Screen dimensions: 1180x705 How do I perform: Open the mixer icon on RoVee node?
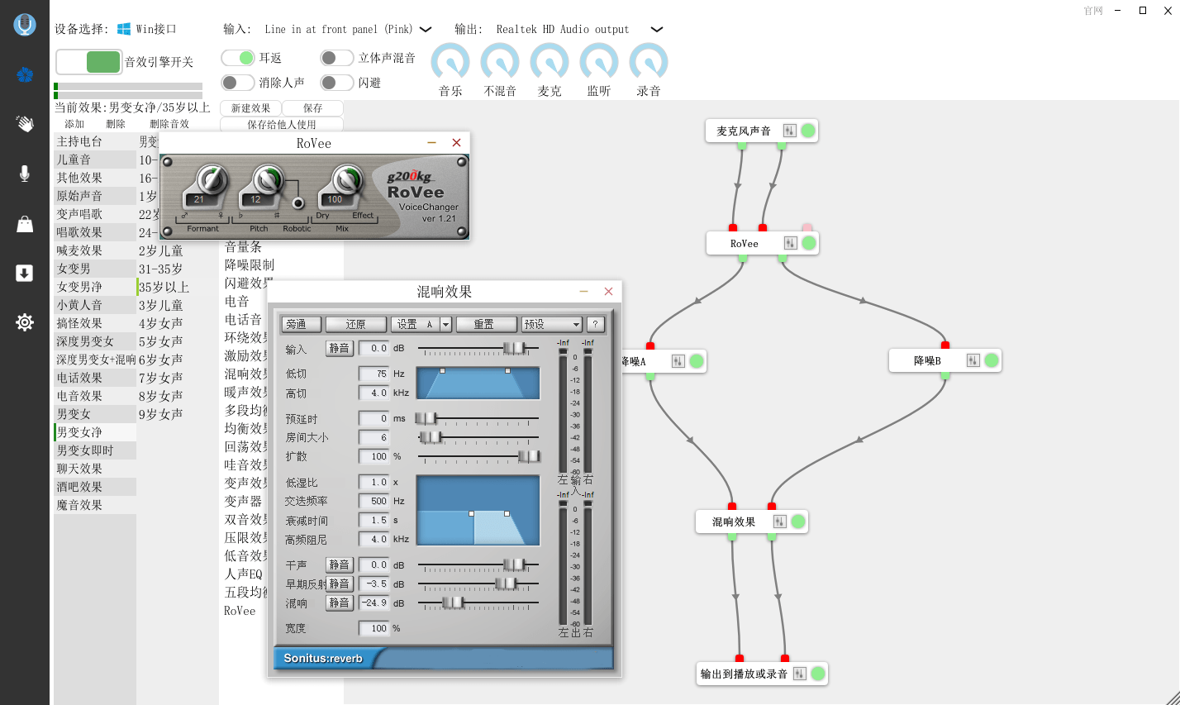(x=790, y=243)
